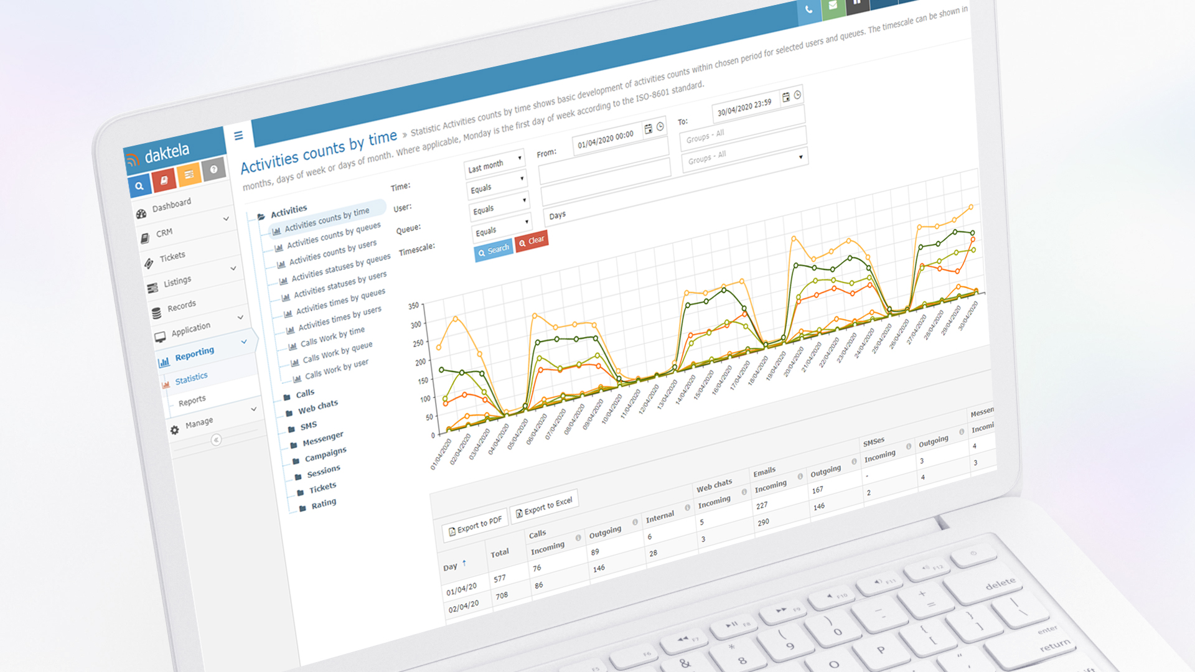Click the Export to Excel button
The width and height of the screenshot is (1195, 672).
pos(544,507)
